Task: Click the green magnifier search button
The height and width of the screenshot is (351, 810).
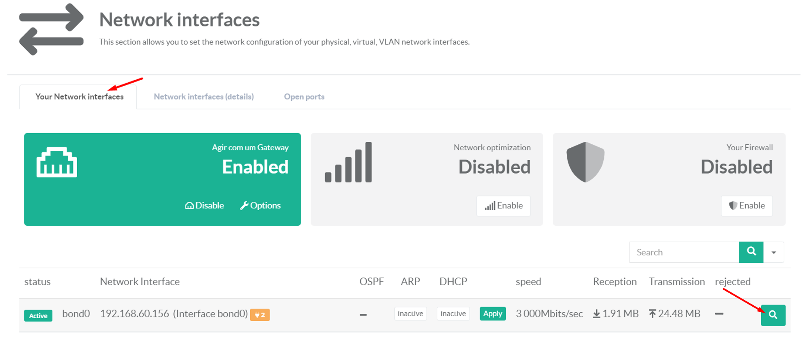Action: point(751,252)
